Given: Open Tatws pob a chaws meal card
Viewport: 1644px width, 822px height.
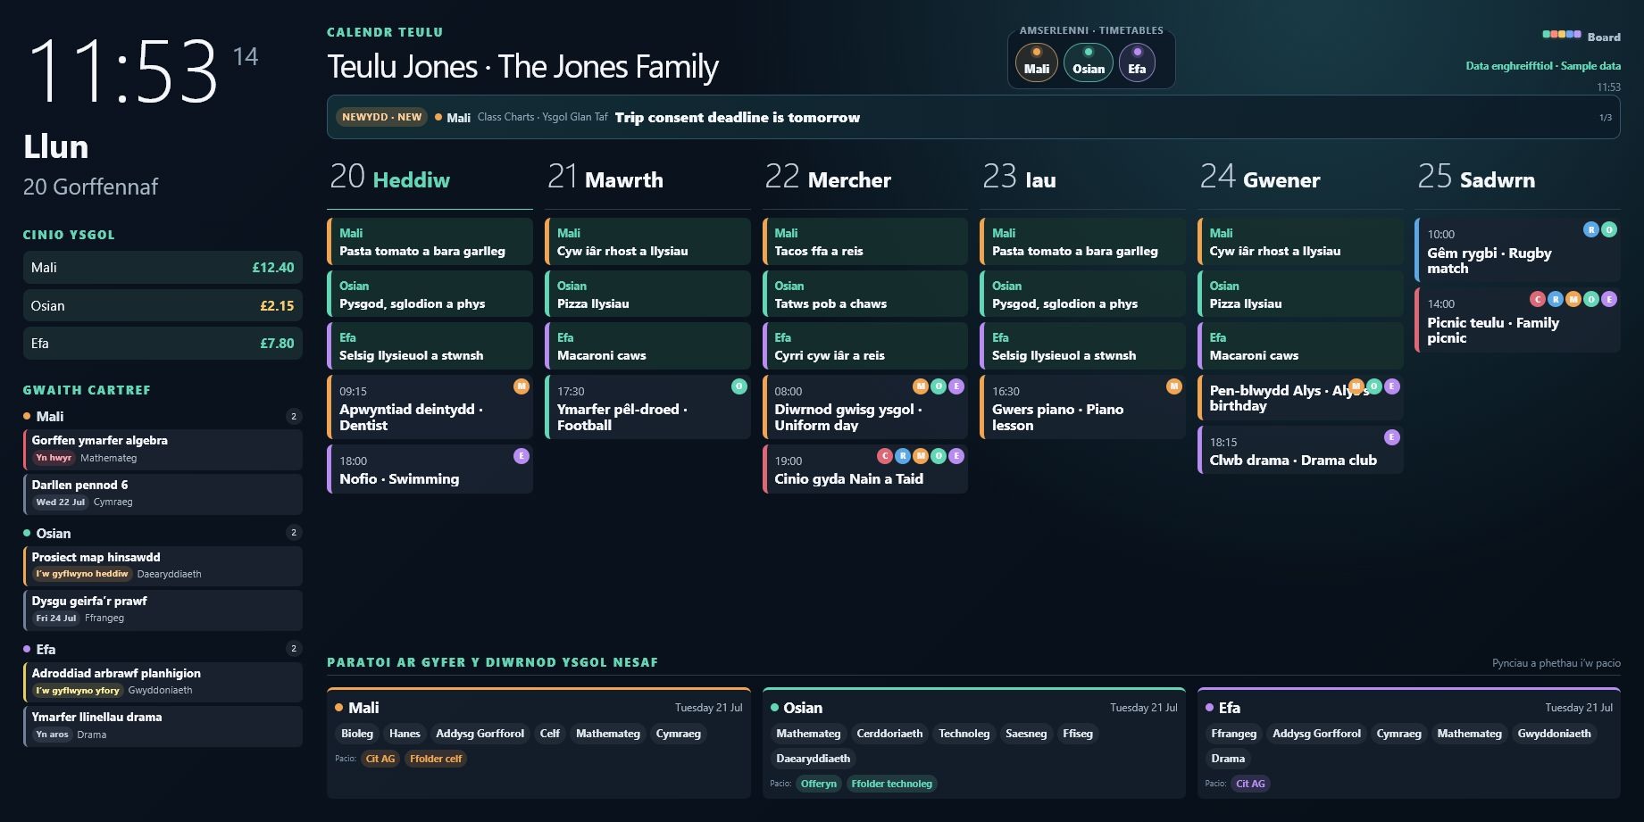Looking at the screenshot, I should 864,294.
